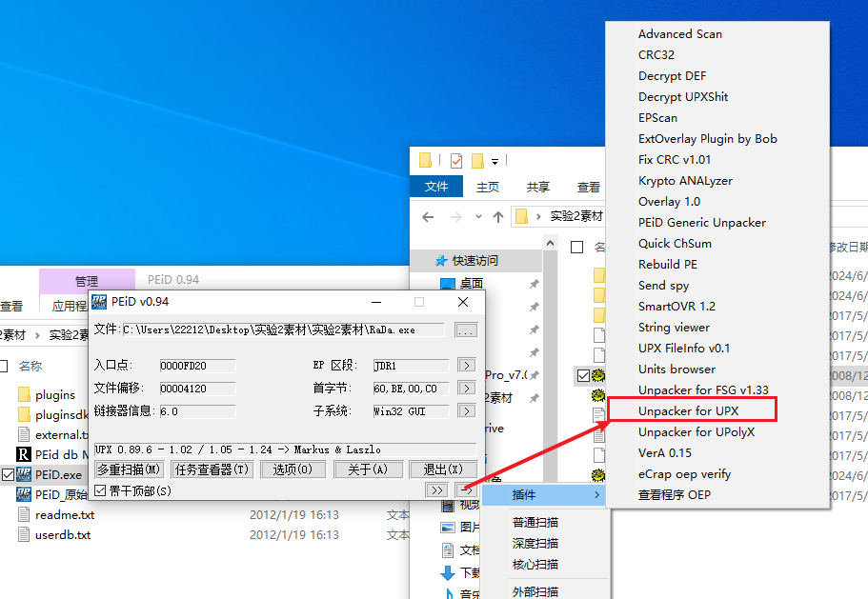Select the PEiD.exe application icon

[x=24, y=474]
